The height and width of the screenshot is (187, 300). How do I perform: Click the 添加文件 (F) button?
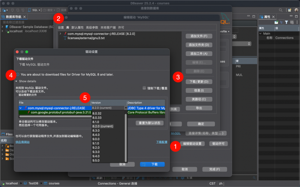[x=199, y=36]
